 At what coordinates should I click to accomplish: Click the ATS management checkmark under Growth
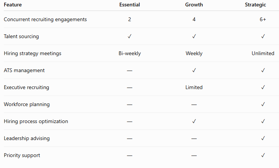(x=194, y=70)
